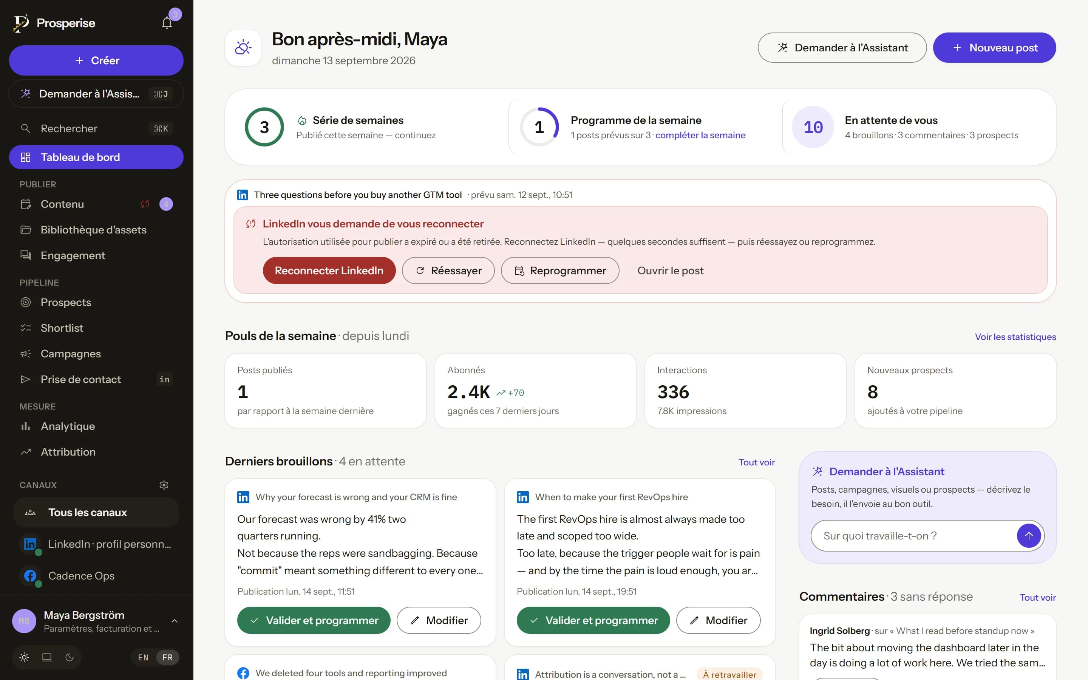The width and height of the screenshot is (1088, 680).
Task: Modify the forecast draft
Action: 439,620
